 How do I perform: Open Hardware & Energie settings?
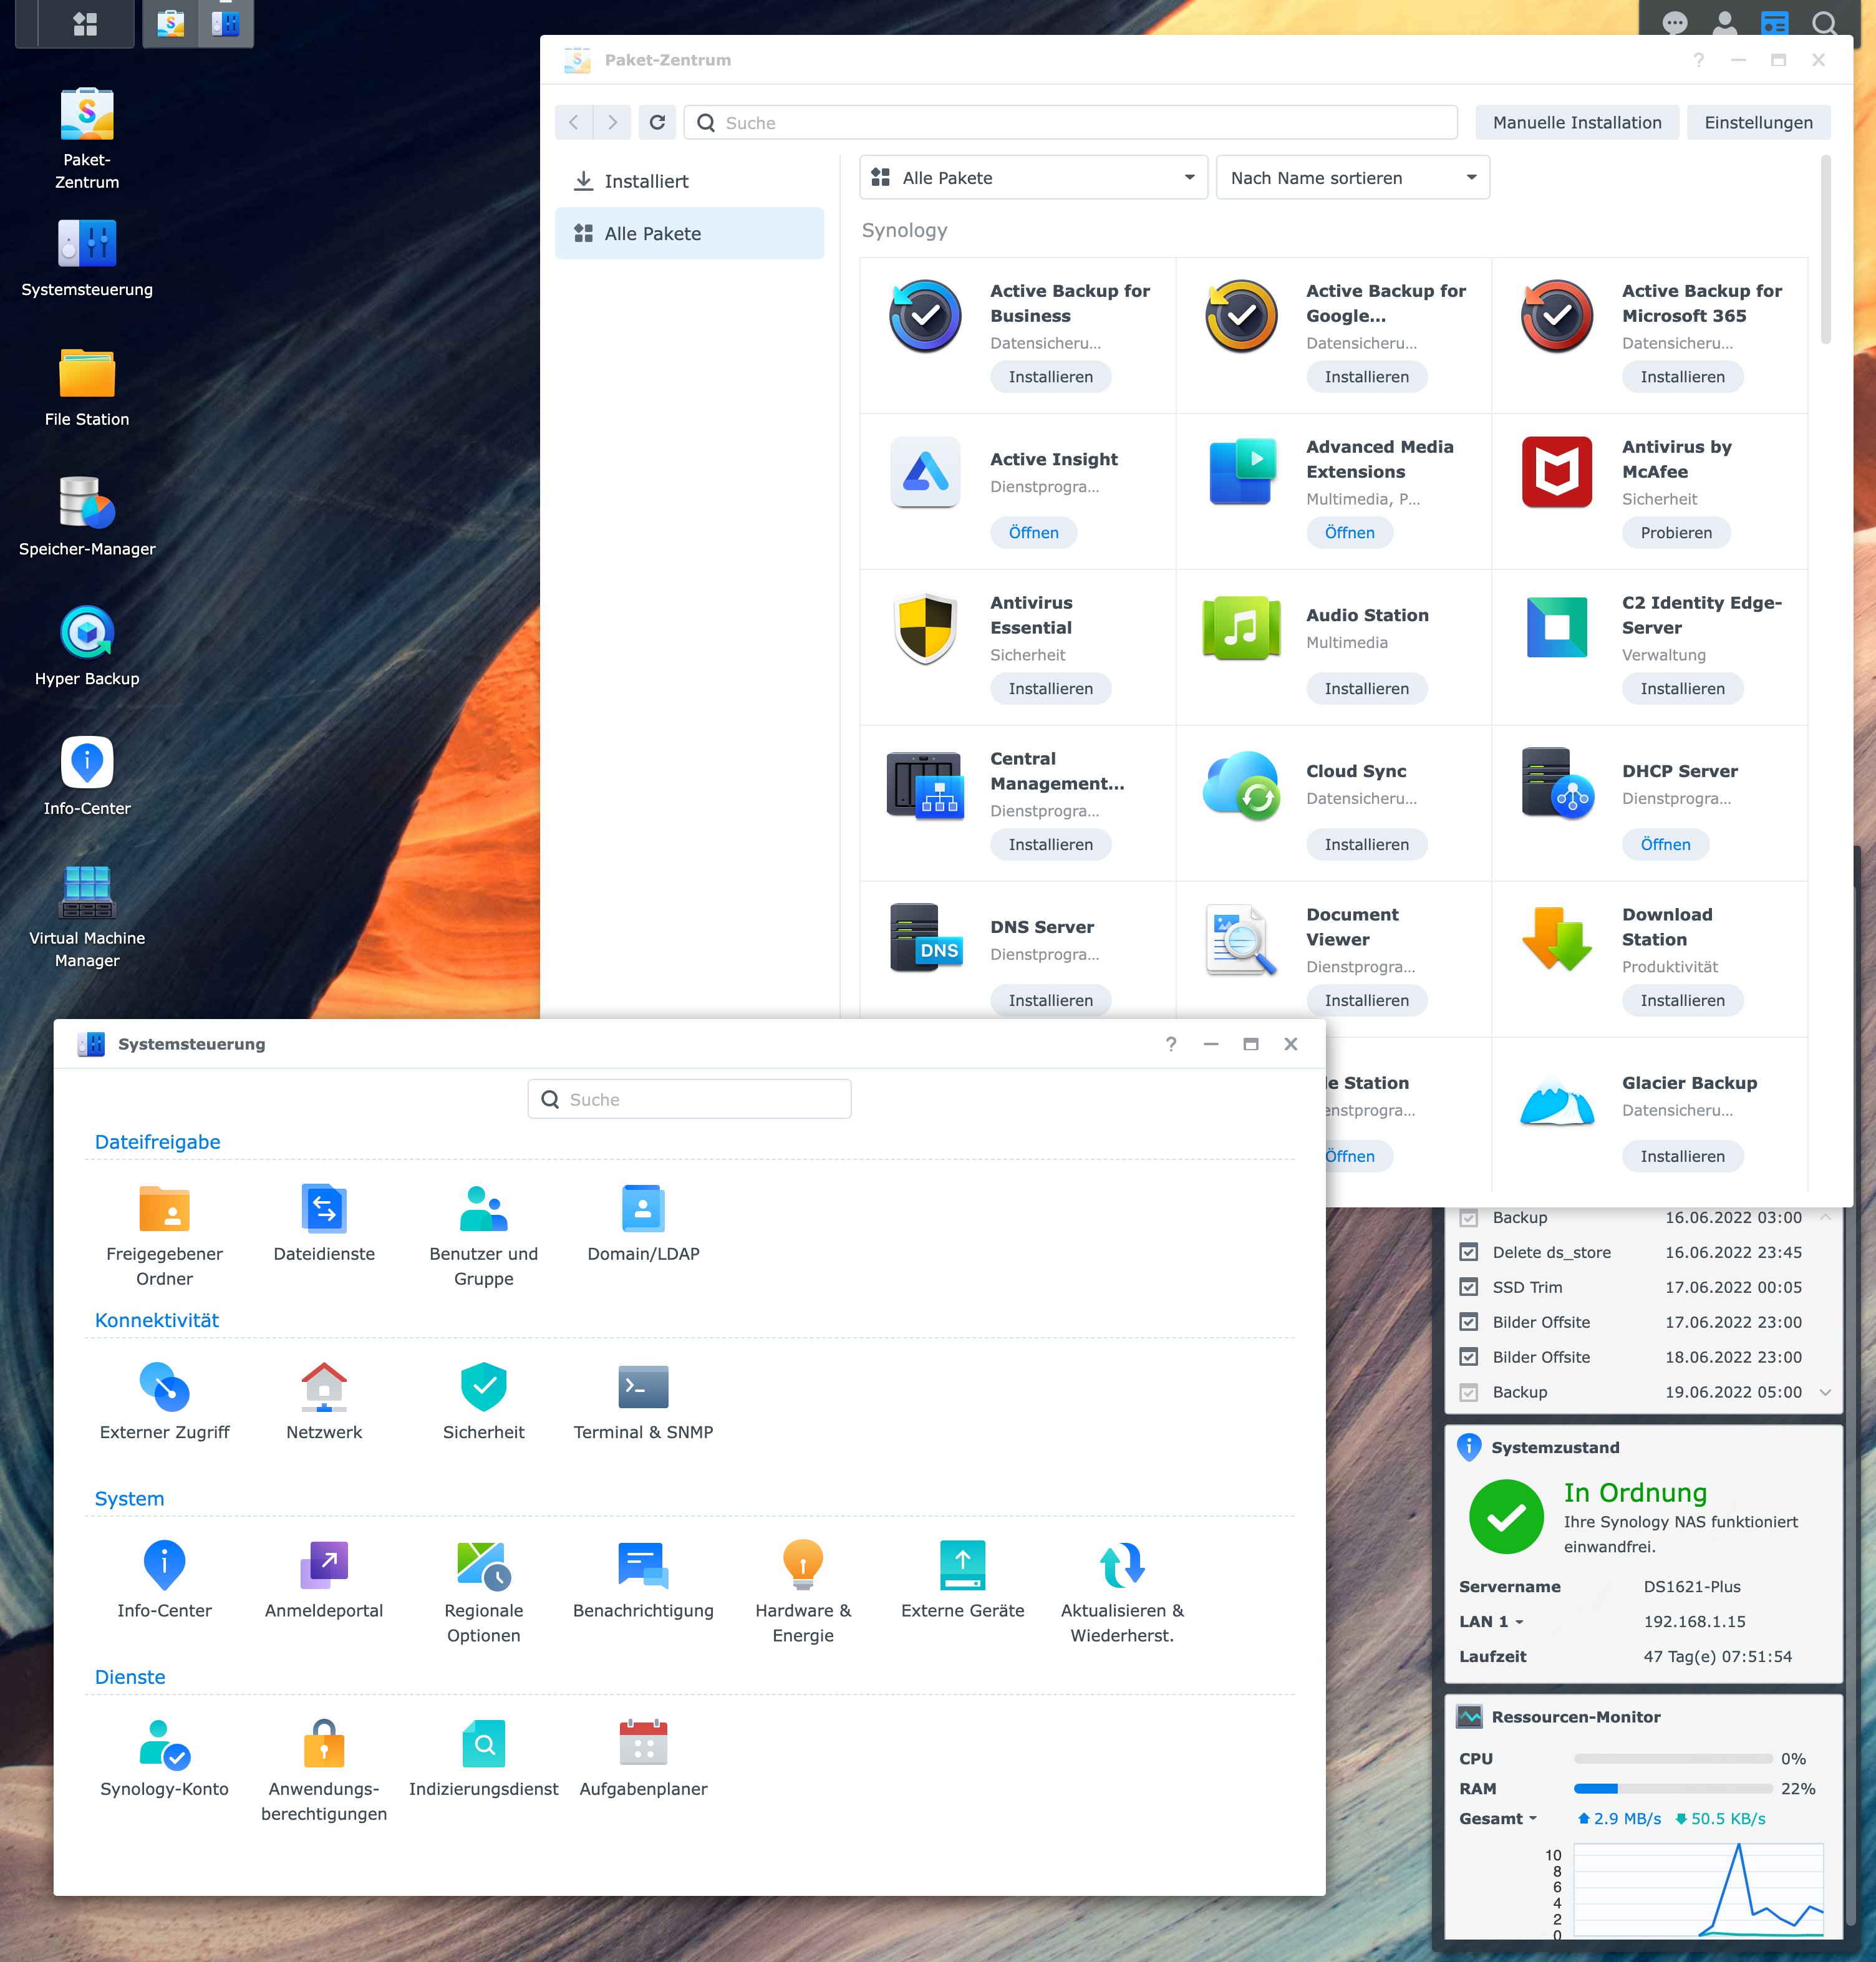click(x=802, y=1565)
